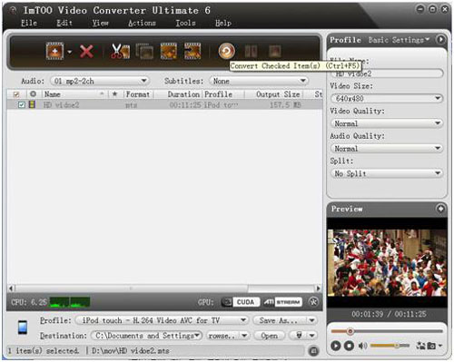Sort list by Name column header
The height and width of the screenshot is (362, 454).
click(74, 94)
